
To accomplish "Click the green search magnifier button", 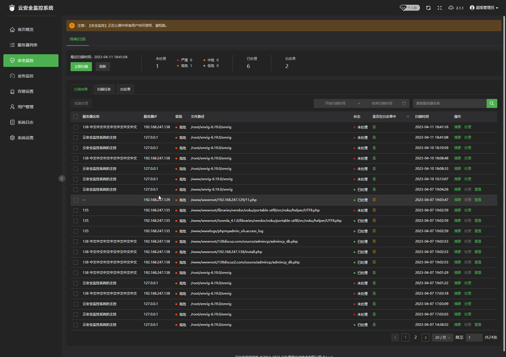I will (492, 103).
